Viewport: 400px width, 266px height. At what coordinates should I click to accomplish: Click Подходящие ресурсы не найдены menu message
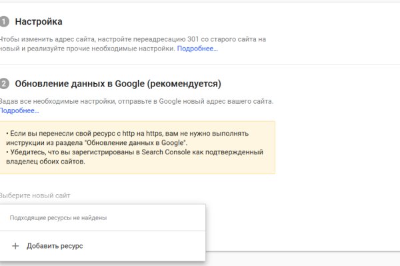click(58, 217)
